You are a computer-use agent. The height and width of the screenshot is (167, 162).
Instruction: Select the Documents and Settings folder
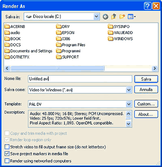coord(28,51)
